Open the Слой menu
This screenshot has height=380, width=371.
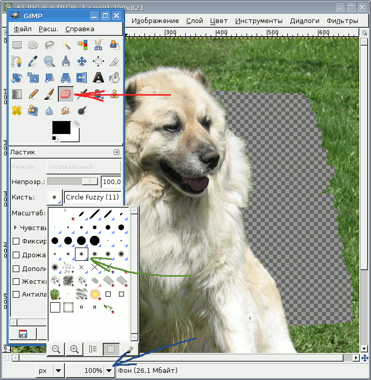[194, 21]
